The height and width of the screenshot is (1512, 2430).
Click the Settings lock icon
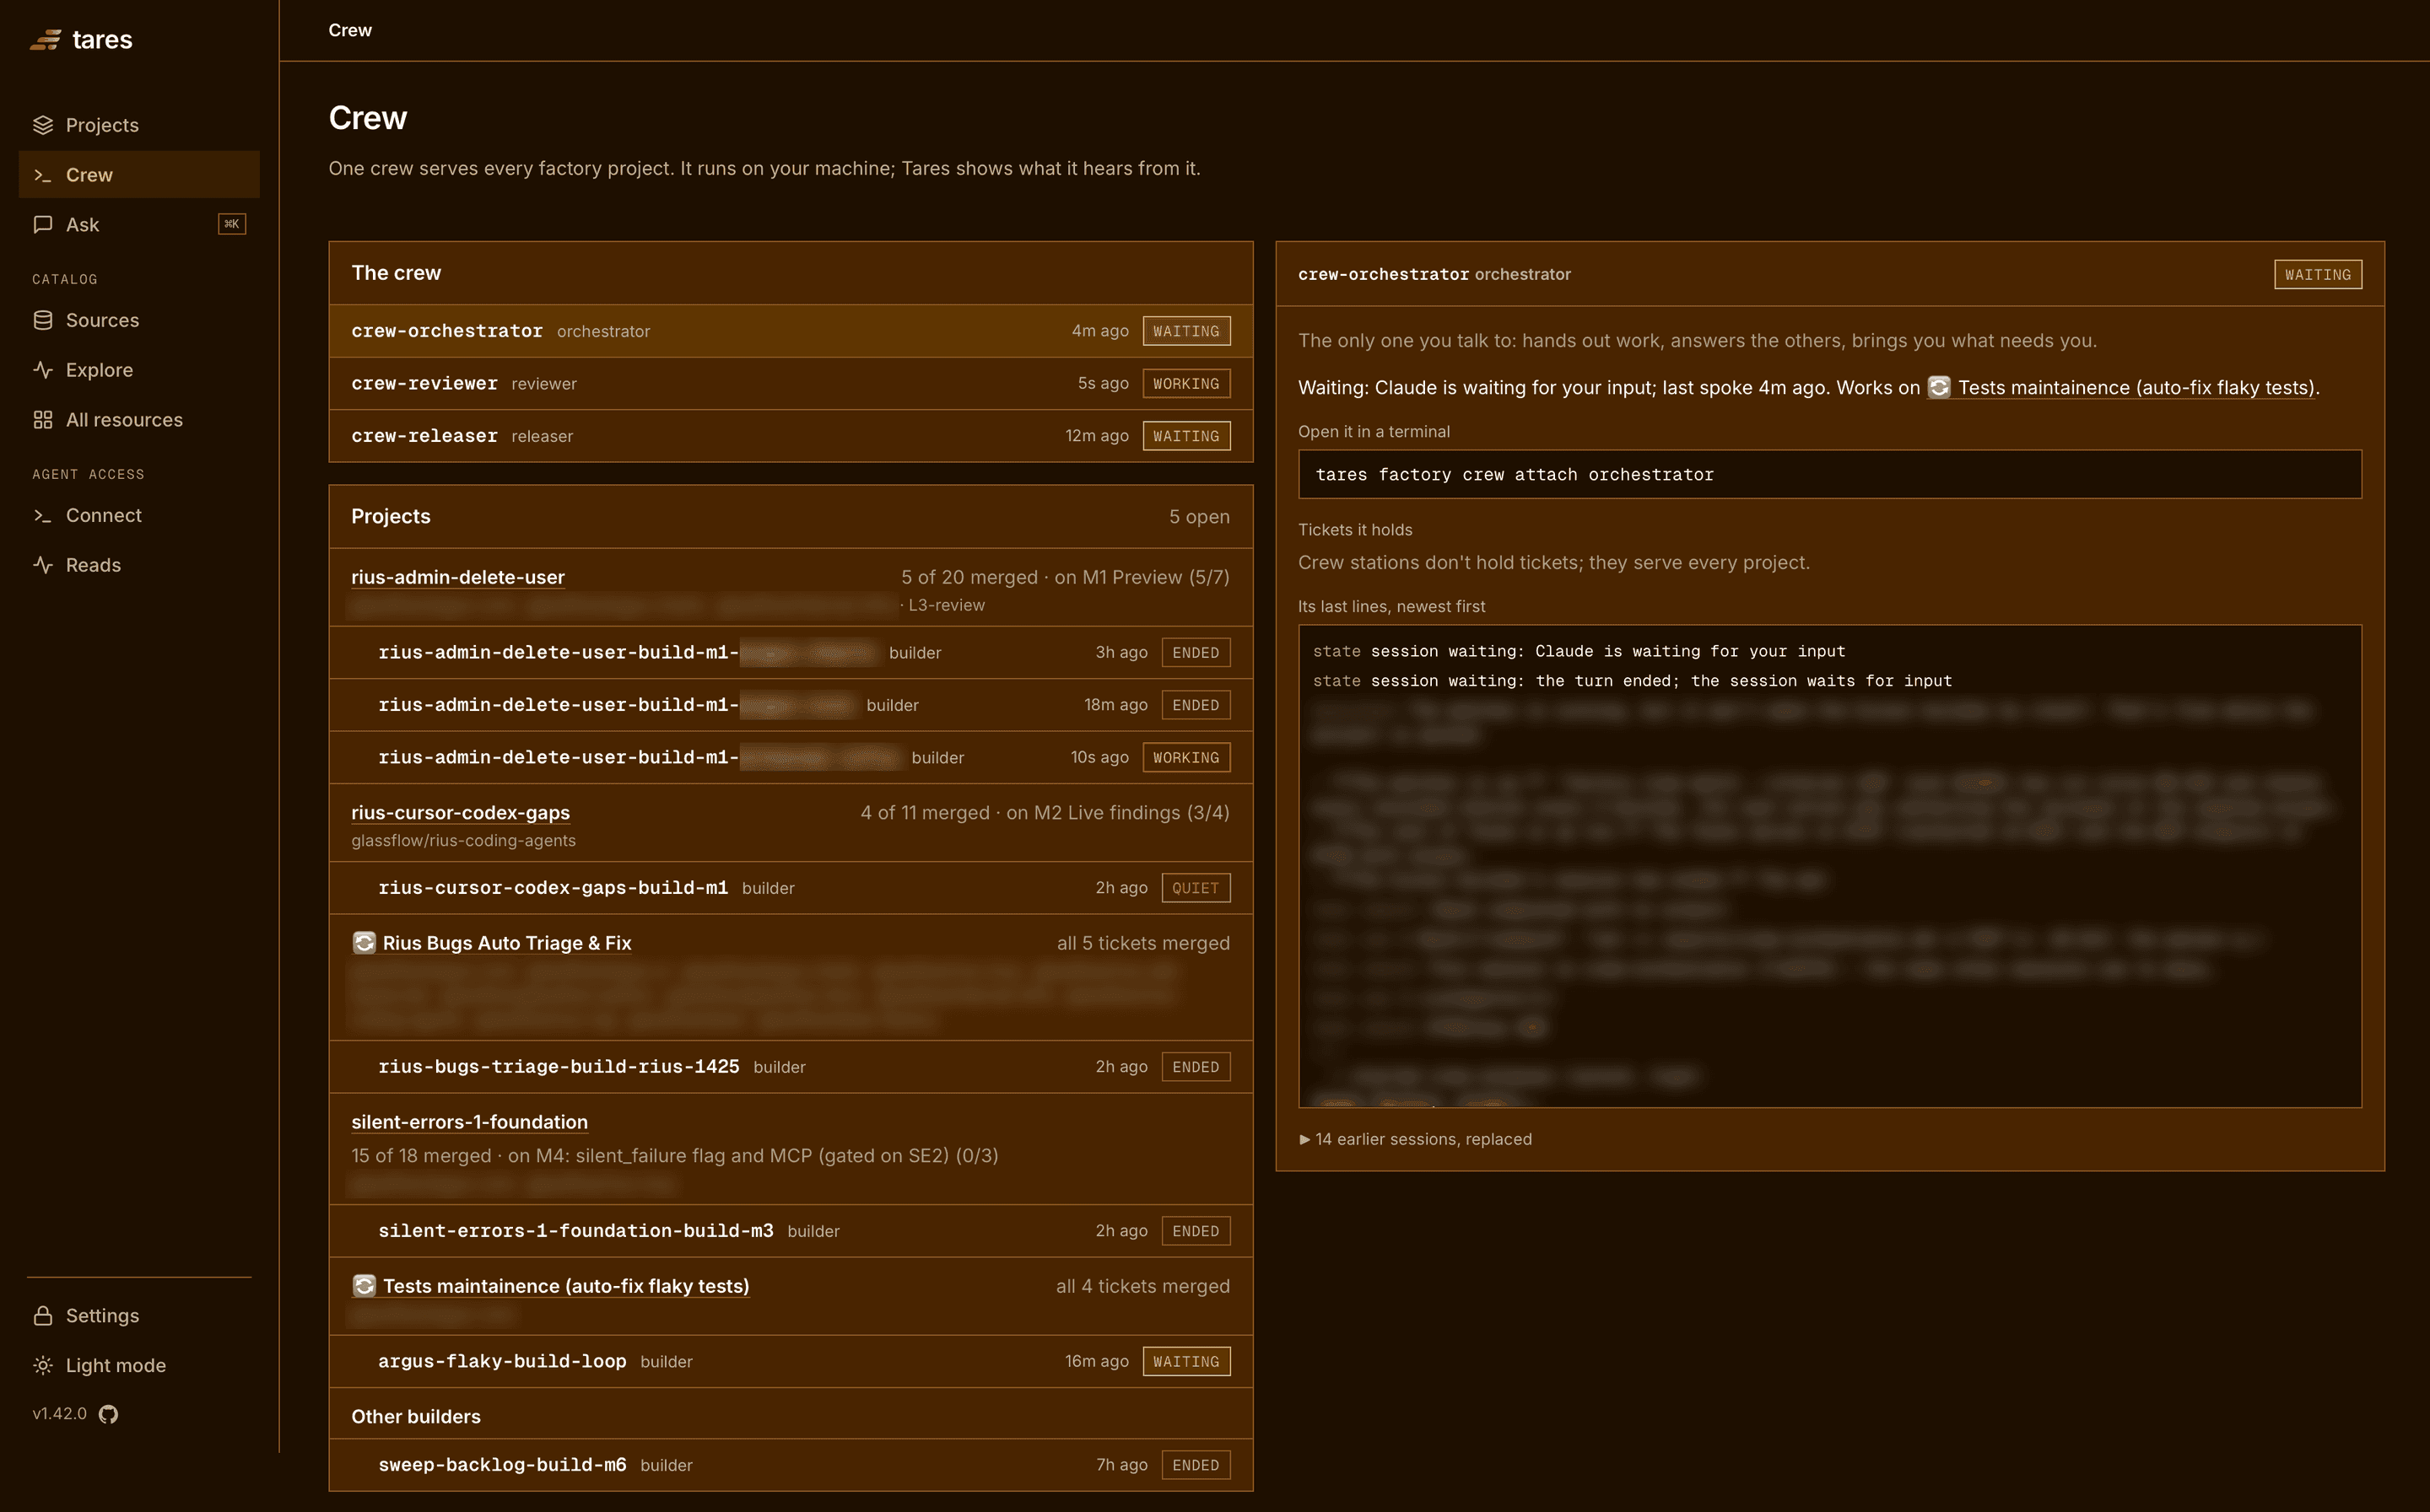click(43, 1316)
